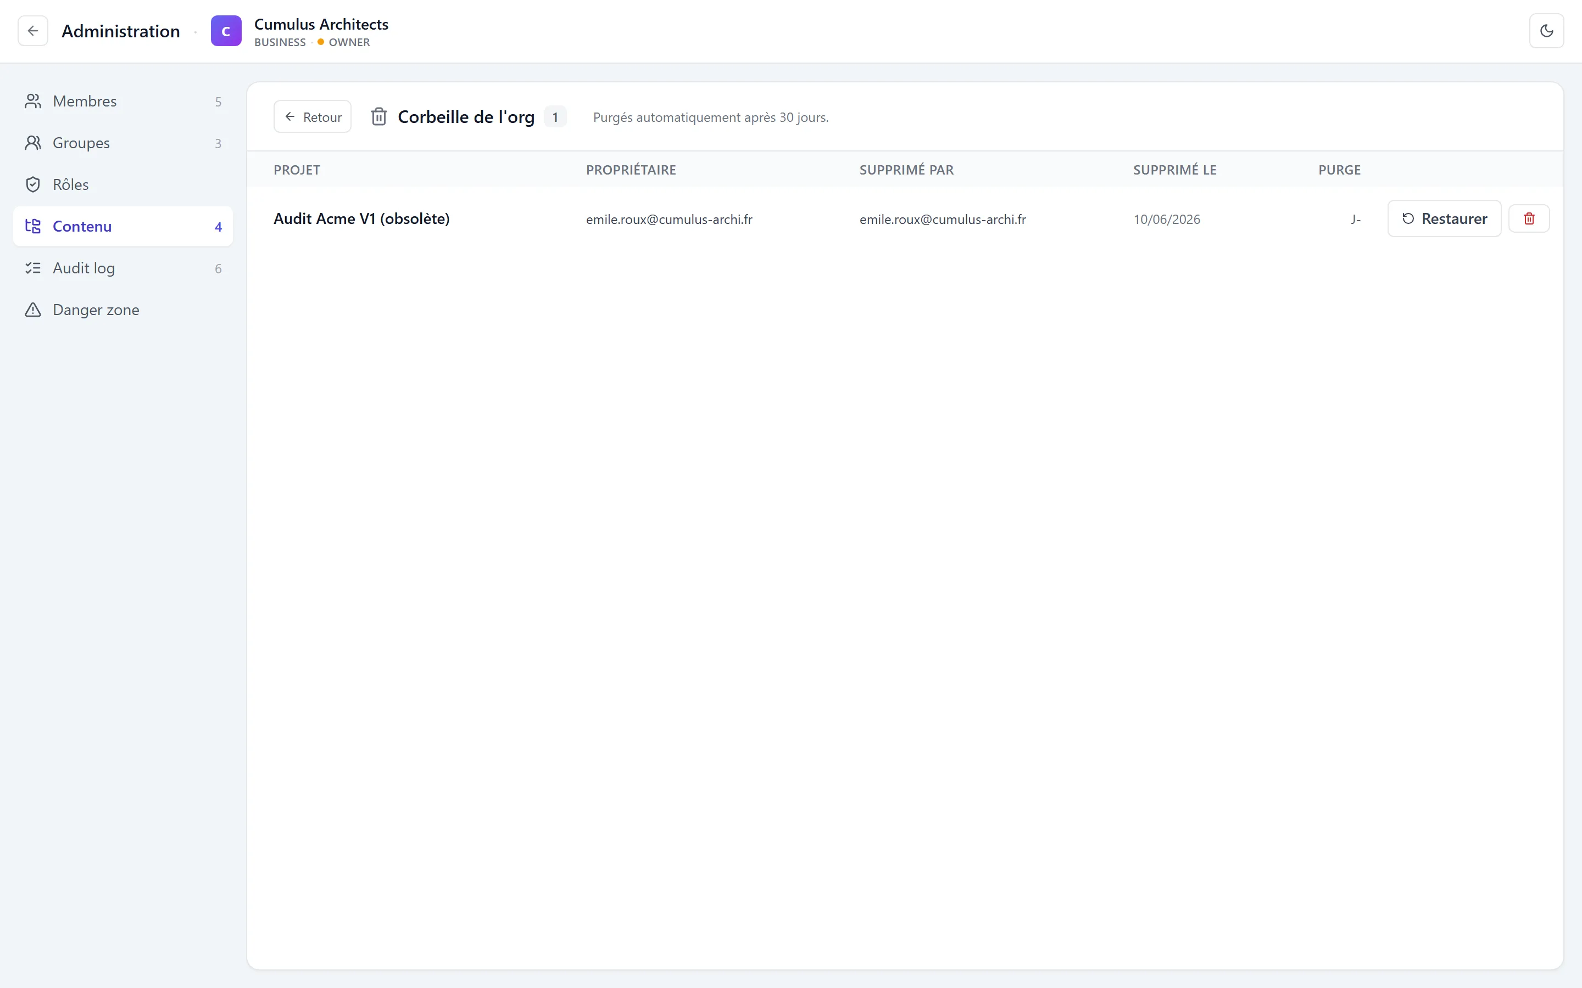
Task: Click the Cumulus Architects organization avatar
Action: tap(226, 31)
